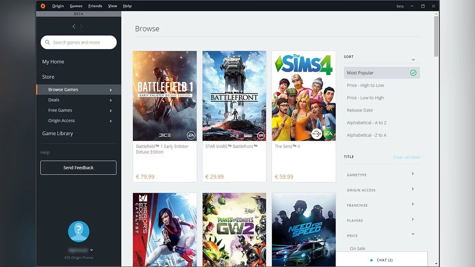This screenshot has width=475, height=267.
Task: Click the € 29.99 price
Action: [215, 177]
